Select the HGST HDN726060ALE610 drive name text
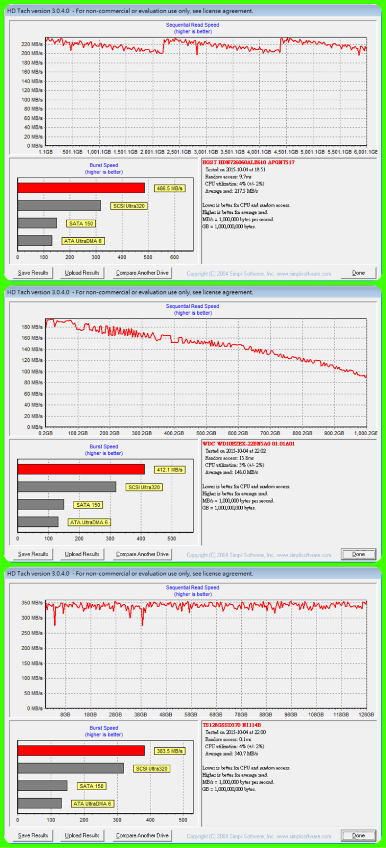The height and width of the screenshot is (848, 386). point(248,162)
